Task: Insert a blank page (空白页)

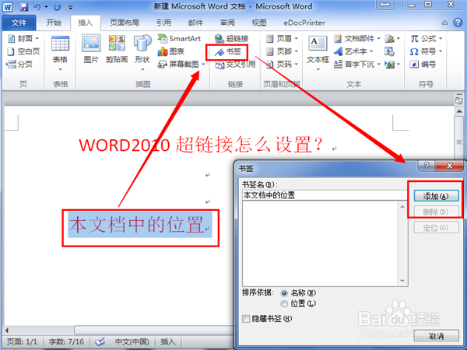Action: pyautogui.click(x=23, y=51)
